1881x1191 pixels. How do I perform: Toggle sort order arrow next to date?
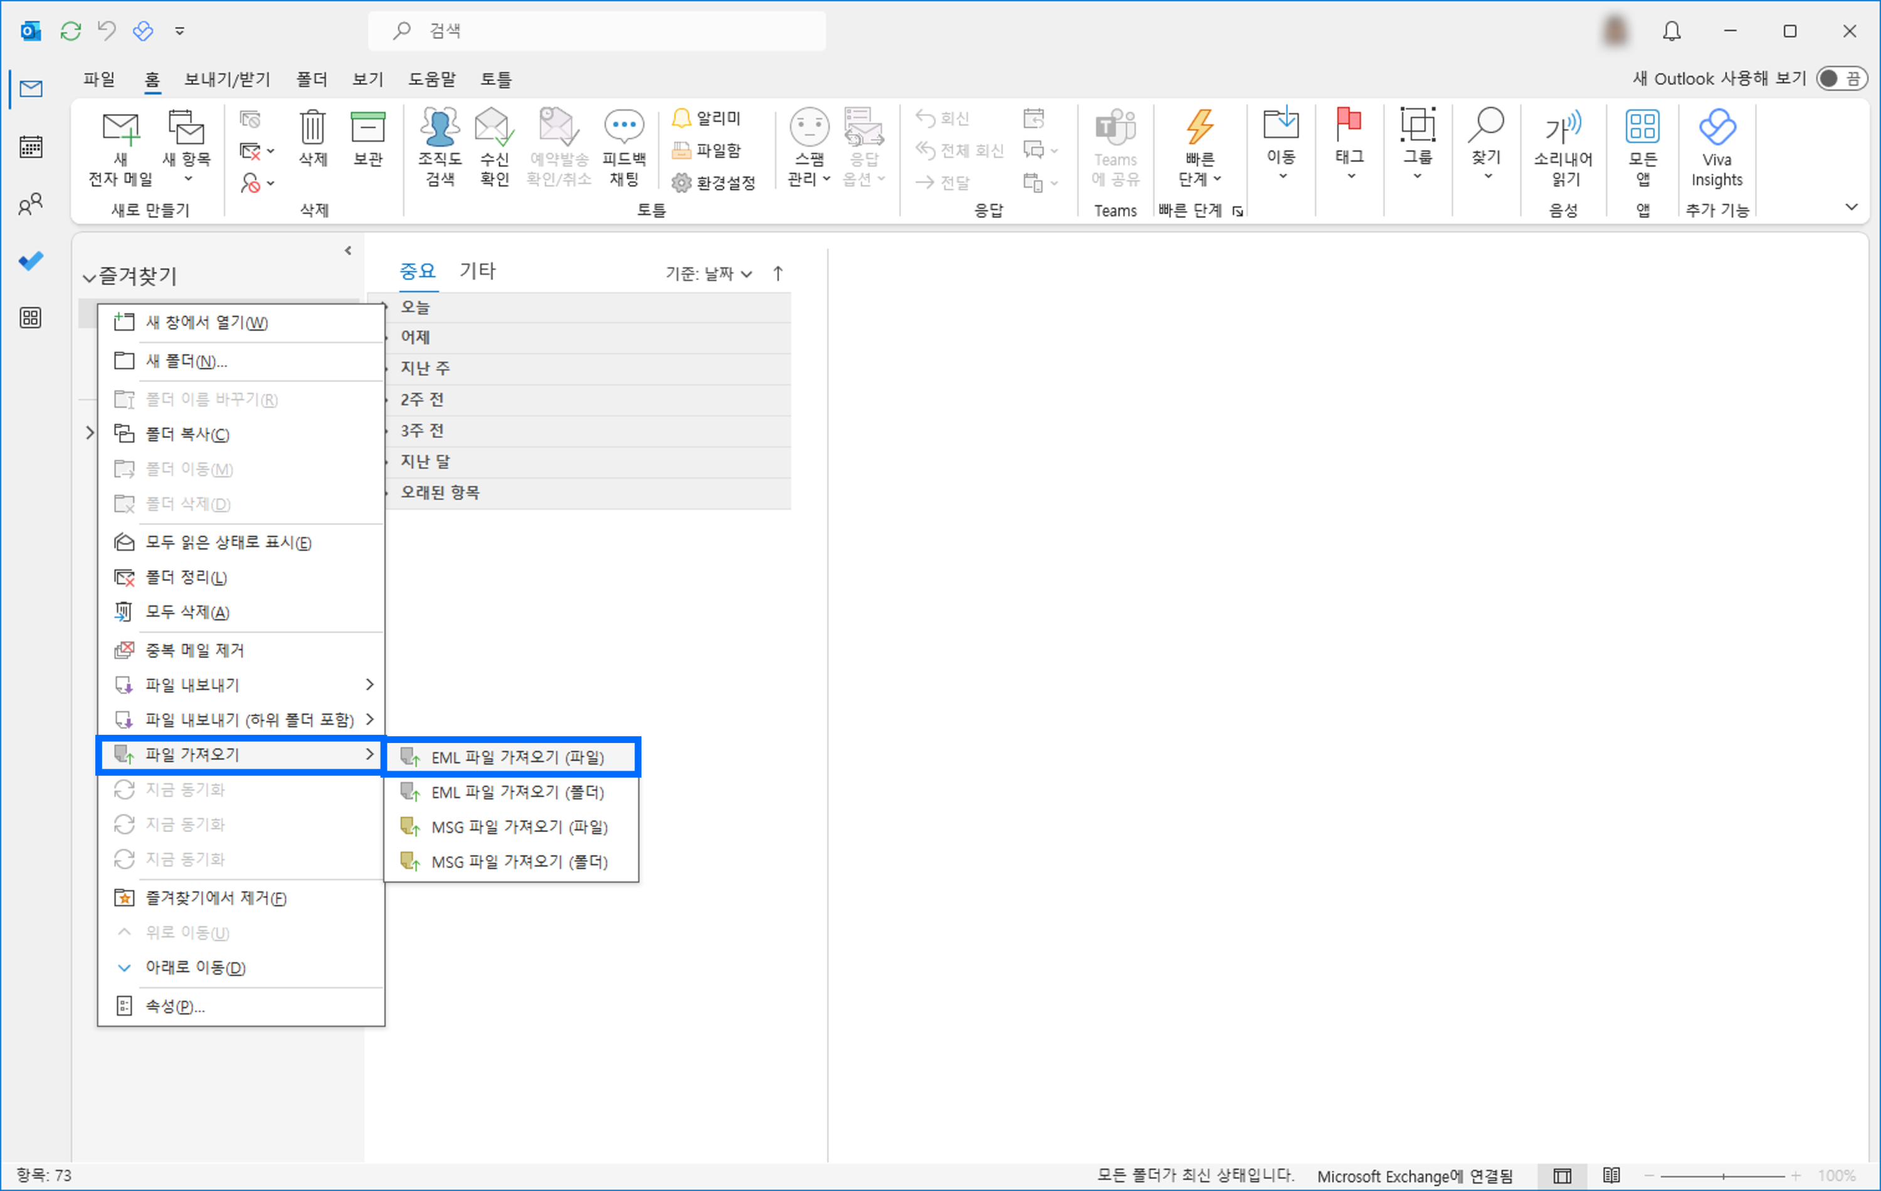coord(778,273)
